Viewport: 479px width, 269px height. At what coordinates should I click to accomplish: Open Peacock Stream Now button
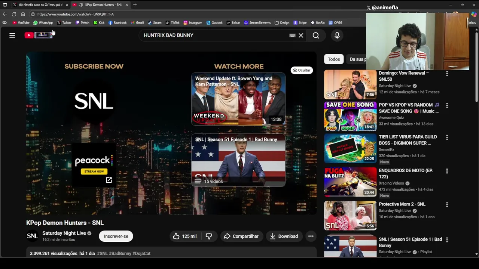94,171
